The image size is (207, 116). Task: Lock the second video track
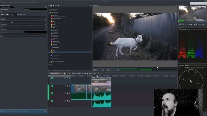point(70,86)
